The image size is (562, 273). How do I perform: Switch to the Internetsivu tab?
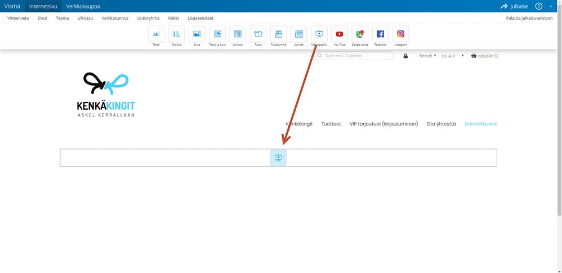coord(43,6)
